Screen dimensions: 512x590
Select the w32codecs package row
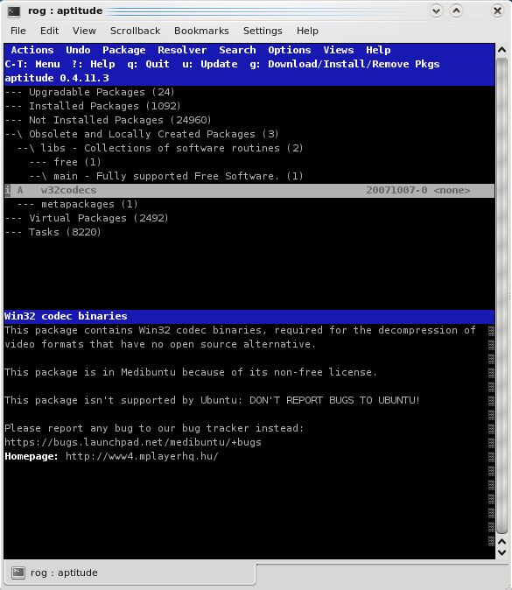(249, 191)
